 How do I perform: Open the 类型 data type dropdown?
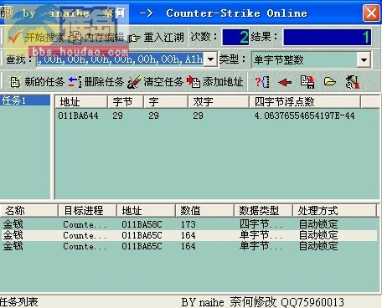(x=364, y=59)
